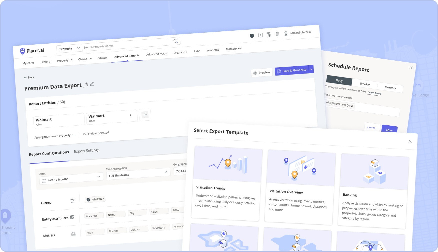438x252 pixels.
Task: Toggle the Name attribute chip
Action: (116, 214)
